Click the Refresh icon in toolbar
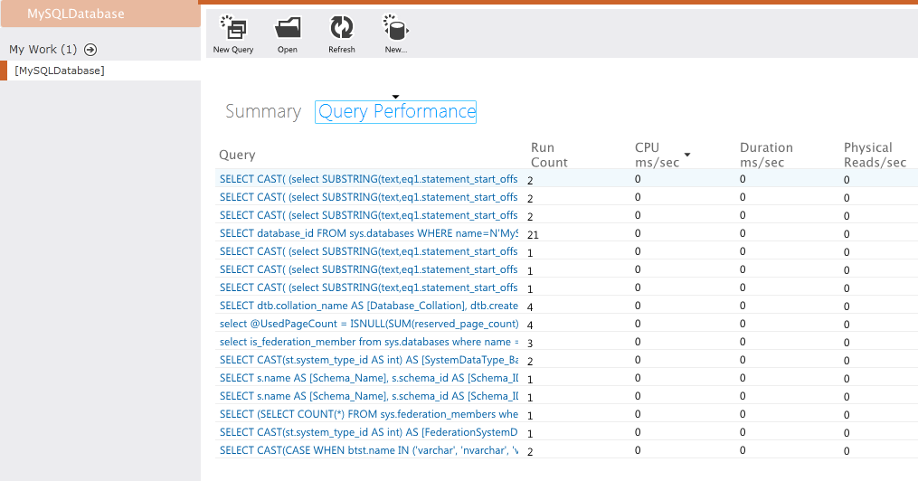 tap(341, 27)
